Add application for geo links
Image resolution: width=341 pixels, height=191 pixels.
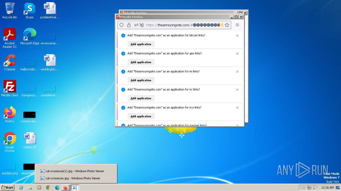tap(141, 62)
